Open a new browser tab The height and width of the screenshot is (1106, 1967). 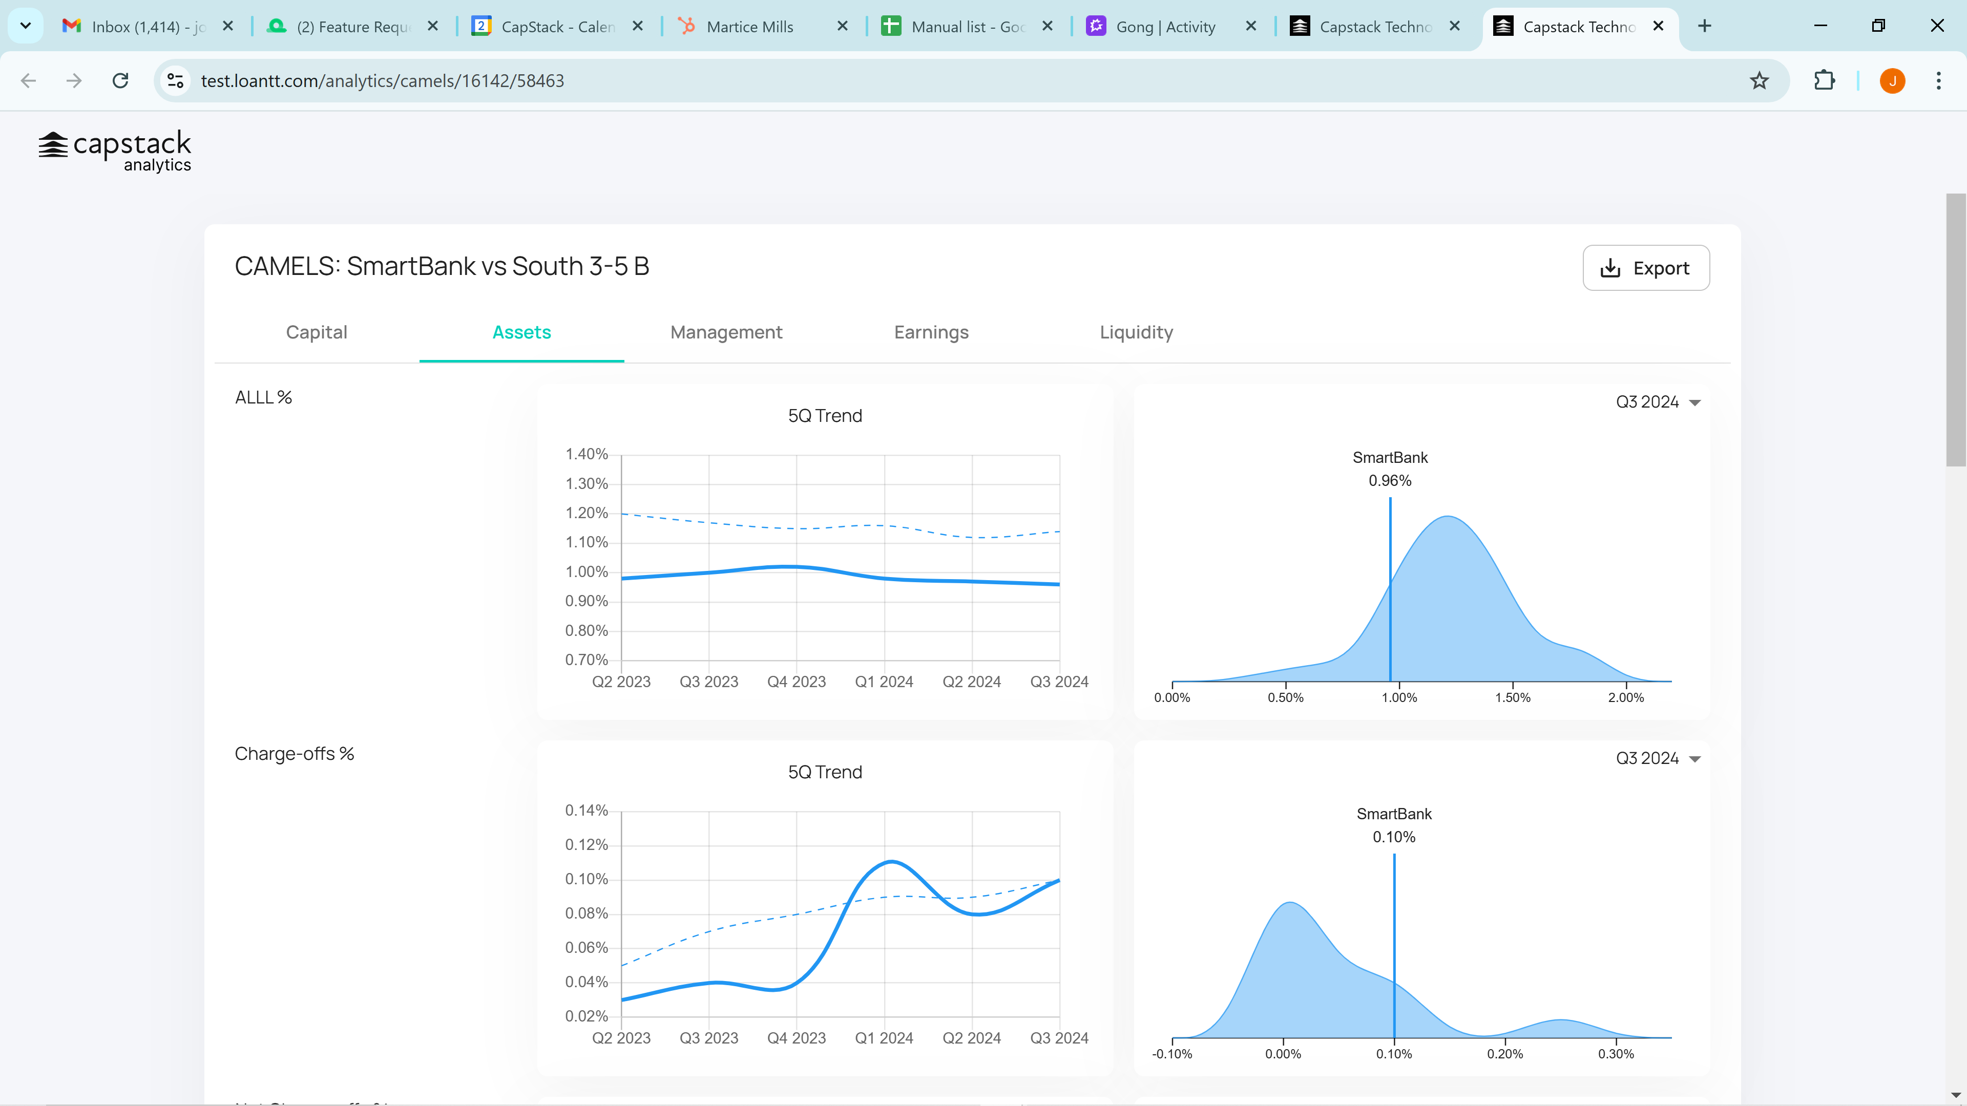[1704, 26]
